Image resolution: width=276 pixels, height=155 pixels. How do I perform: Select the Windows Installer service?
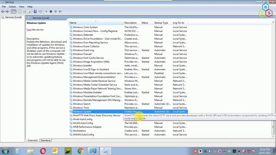tap(82, 65)
